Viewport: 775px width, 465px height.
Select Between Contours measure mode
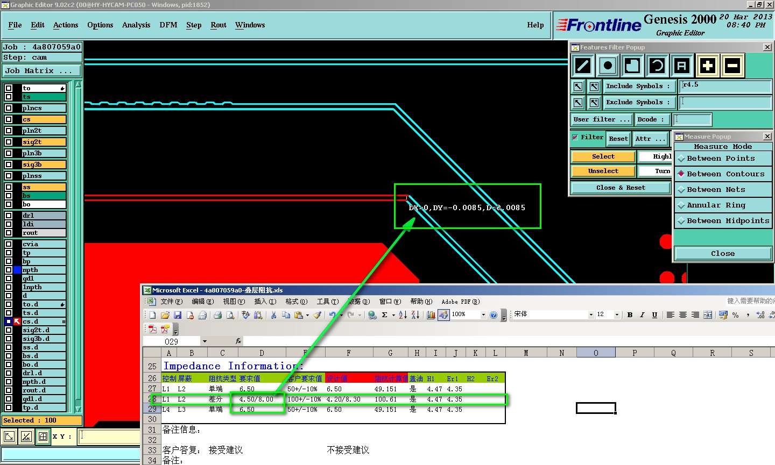(723, 174)
